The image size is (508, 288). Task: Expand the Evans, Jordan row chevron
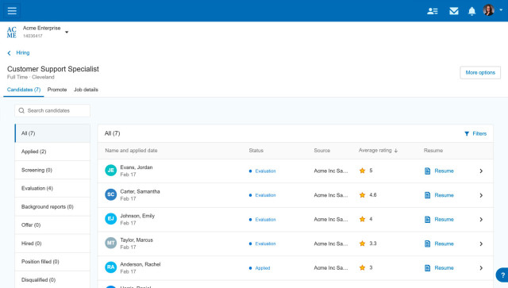[481, 171]
